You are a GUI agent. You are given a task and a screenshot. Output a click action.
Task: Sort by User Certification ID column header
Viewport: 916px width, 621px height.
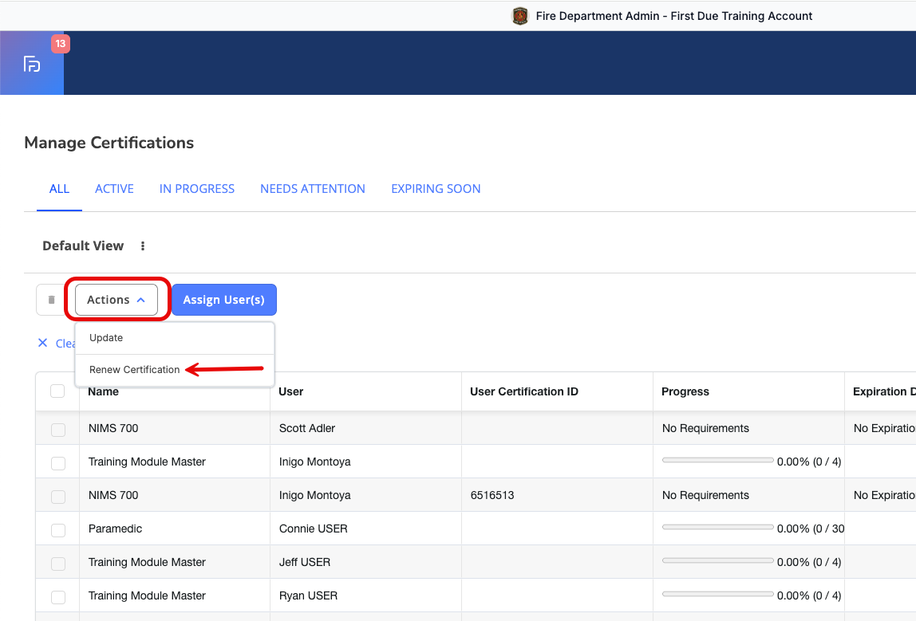pos(524,391)
